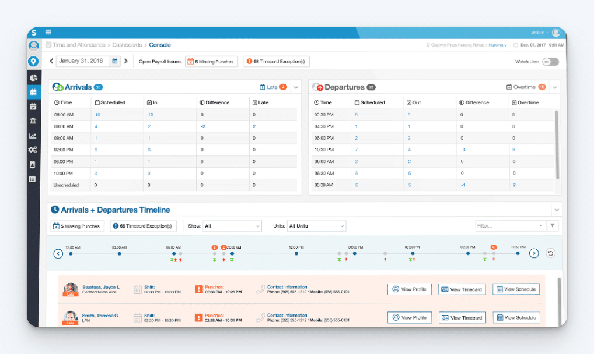Toggle the Watch Live switch
This screenshot has height=354, width=594.
[x=550, y=62]
